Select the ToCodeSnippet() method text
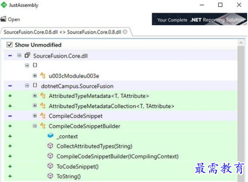Screen dimensions: 248x182 pyautogui.click(x=78, y=166)
